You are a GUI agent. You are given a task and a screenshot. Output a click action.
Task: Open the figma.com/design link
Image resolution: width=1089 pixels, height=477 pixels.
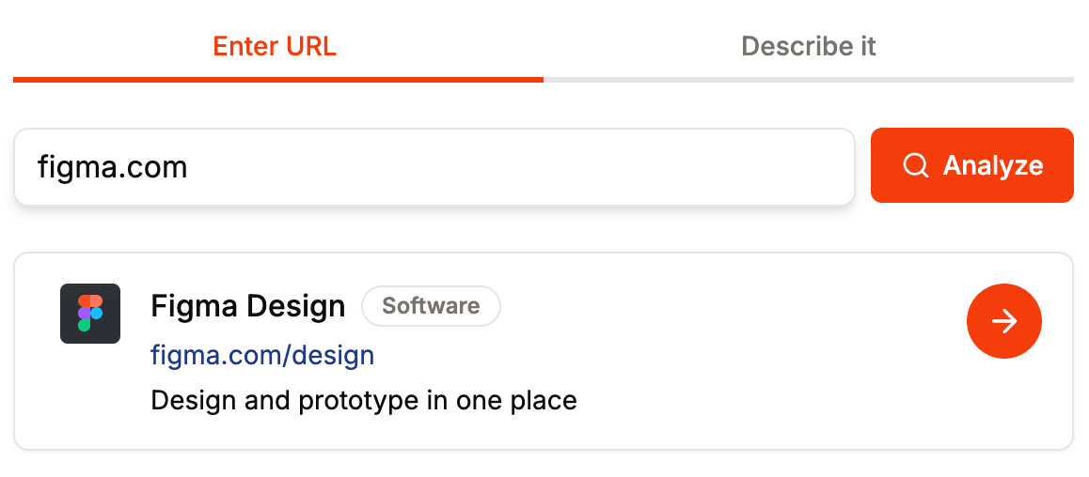[262, 355]
